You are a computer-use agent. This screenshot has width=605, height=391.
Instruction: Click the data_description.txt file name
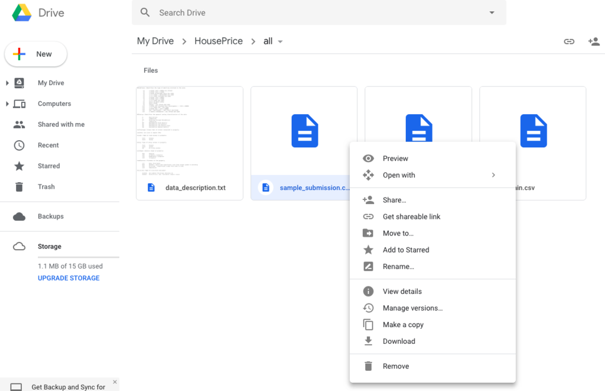[195, 188]
